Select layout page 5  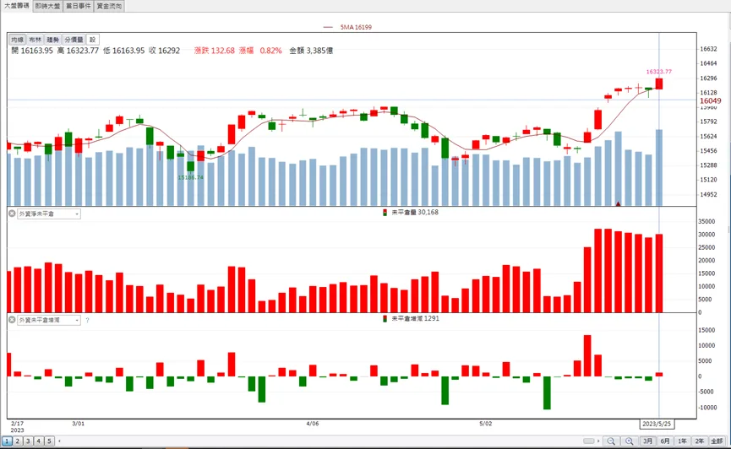point(49,441)
